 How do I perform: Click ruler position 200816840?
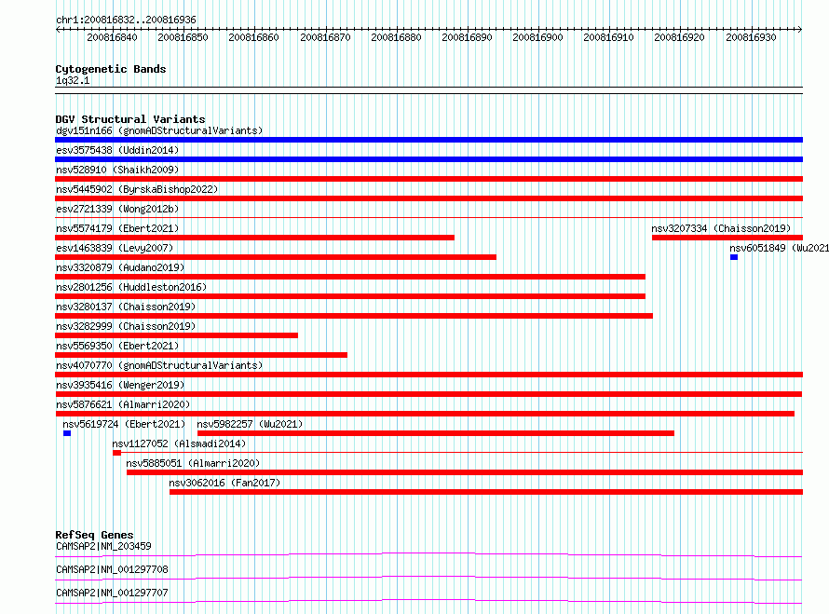[112, 37]
